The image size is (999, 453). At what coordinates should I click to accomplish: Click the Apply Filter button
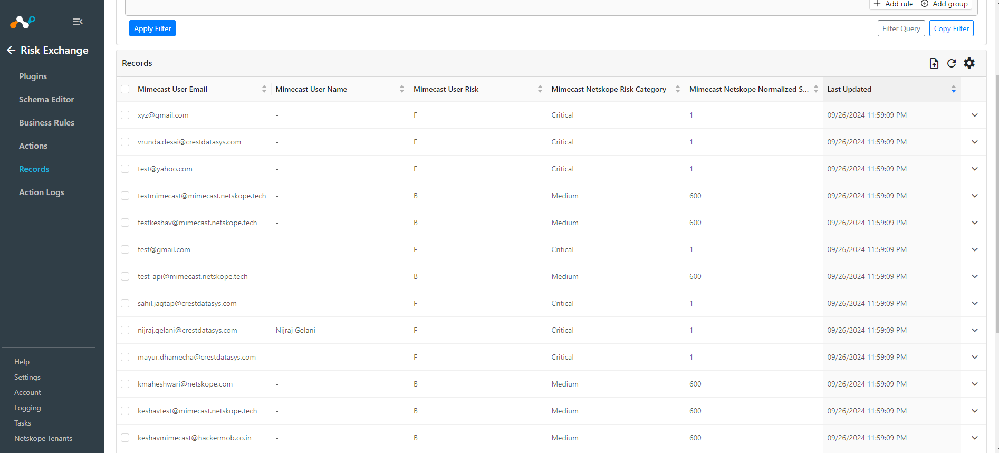[152, 28]
